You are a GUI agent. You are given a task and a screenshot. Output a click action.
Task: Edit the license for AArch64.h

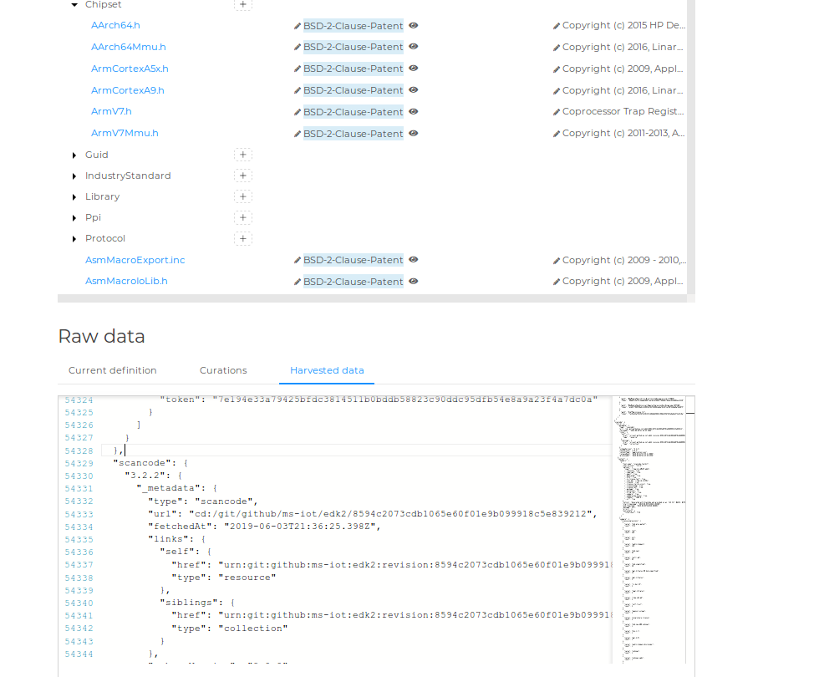click(297, 25)
